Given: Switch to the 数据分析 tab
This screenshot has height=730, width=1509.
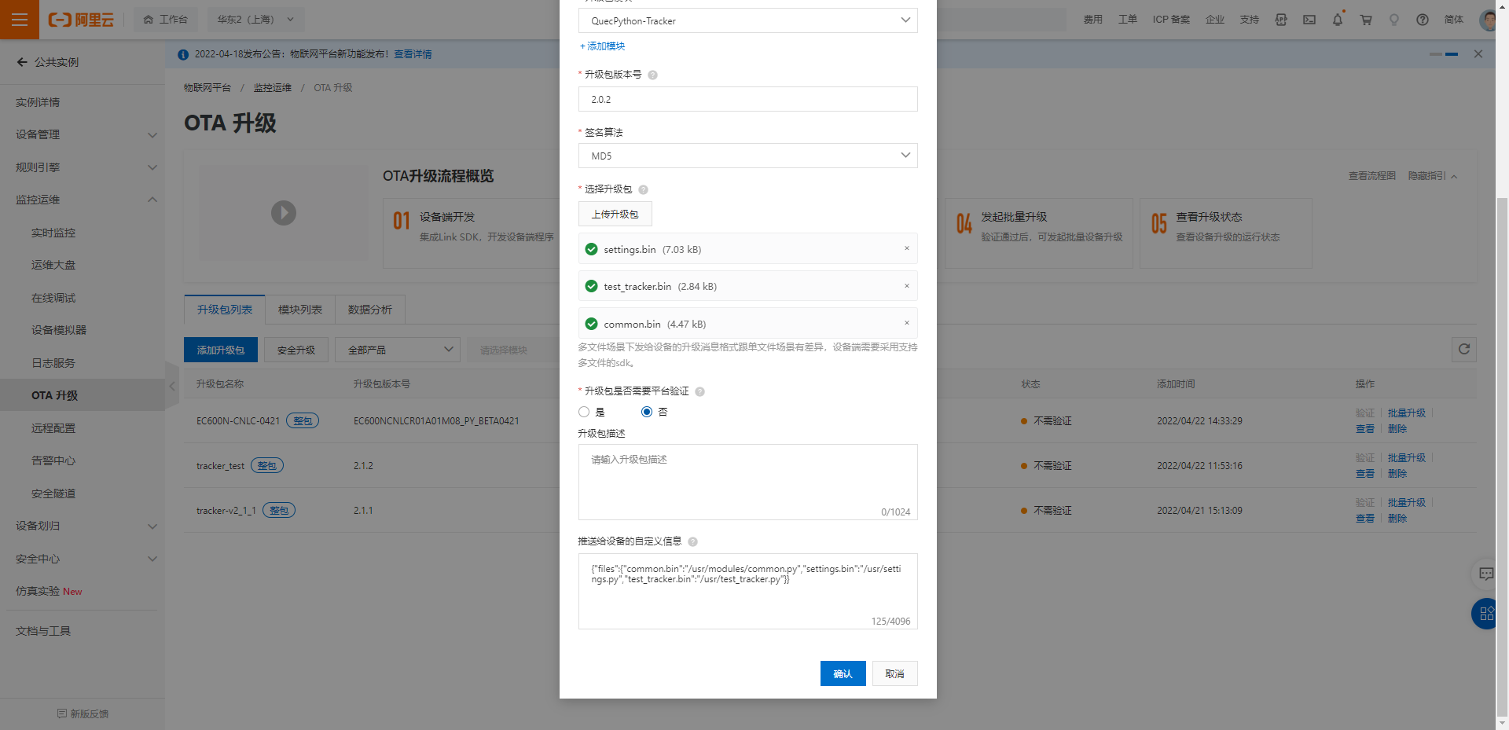Looking at the screenshot, I should pos(370,310).
